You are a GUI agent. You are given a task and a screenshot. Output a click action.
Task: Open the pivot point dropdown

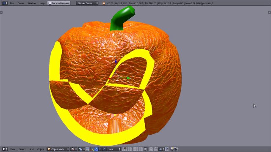pyautogui.click(x=82, y=149)
